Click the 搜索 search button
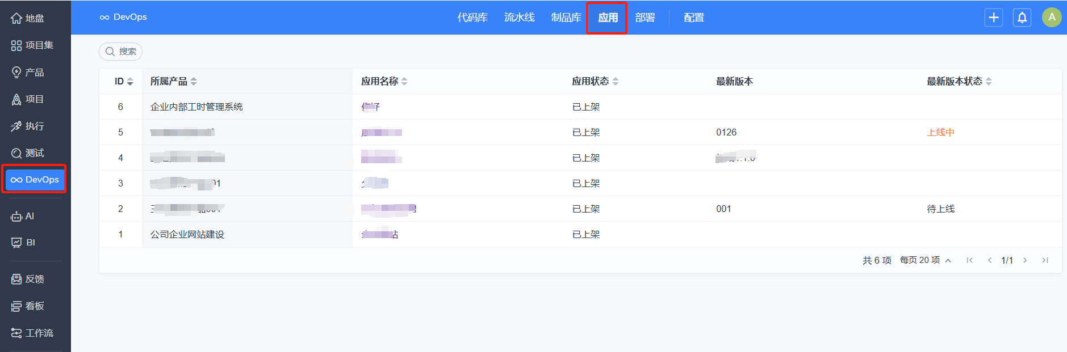 120,52
